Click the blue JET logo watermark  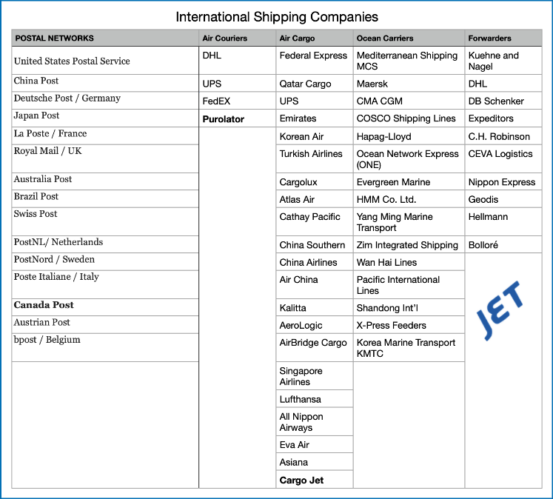coord(500,310)
